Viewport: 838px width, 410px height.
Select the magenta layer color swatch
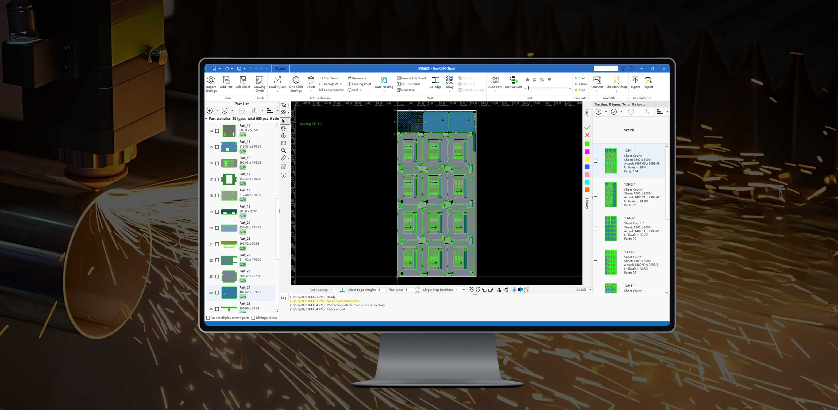[588, 151]
